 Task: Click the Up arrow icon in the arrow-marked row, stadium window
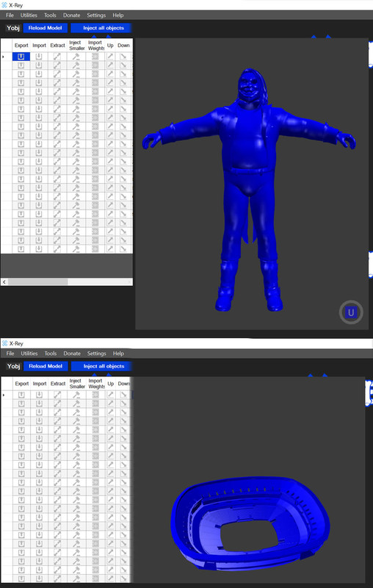point(110,395)
